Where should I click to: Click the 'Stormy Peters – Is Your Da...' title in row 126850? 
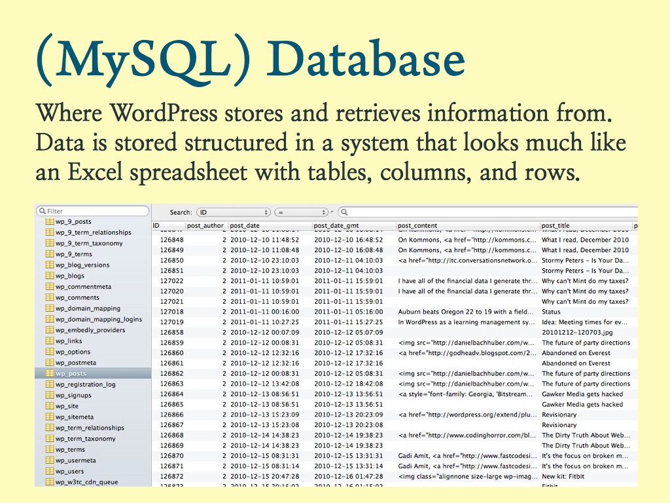pos(585,260)
